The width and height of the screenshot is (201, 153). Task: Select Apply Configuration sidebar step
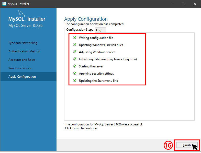pyautogui.click(x=28, y=77)
